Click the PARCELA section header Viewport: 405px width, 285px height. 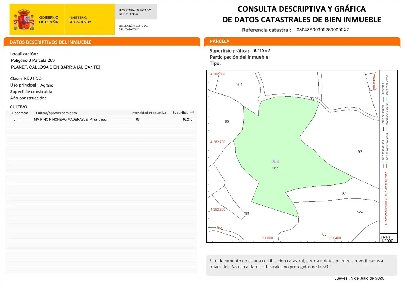(x=219, y=41)
